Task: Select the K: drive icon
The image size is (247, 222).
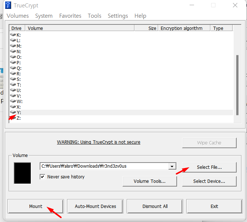Action: (x=13, y=35)
